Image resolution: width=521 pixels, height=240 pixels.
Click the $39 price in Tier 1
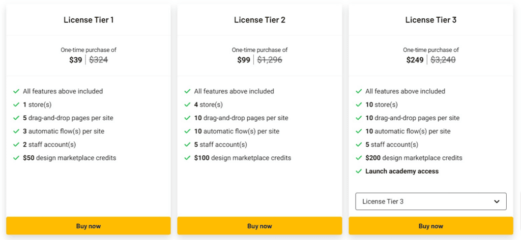pyautogui.click(x=75, y=60)
